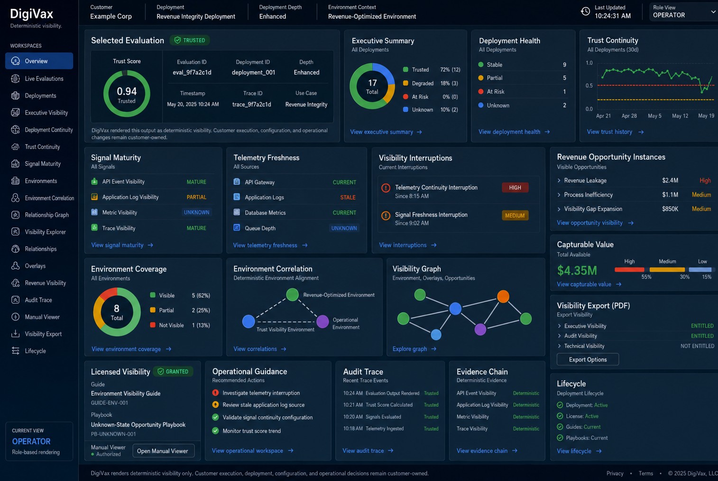
Task: Open the View deployment health link
Action: (514, 132)
